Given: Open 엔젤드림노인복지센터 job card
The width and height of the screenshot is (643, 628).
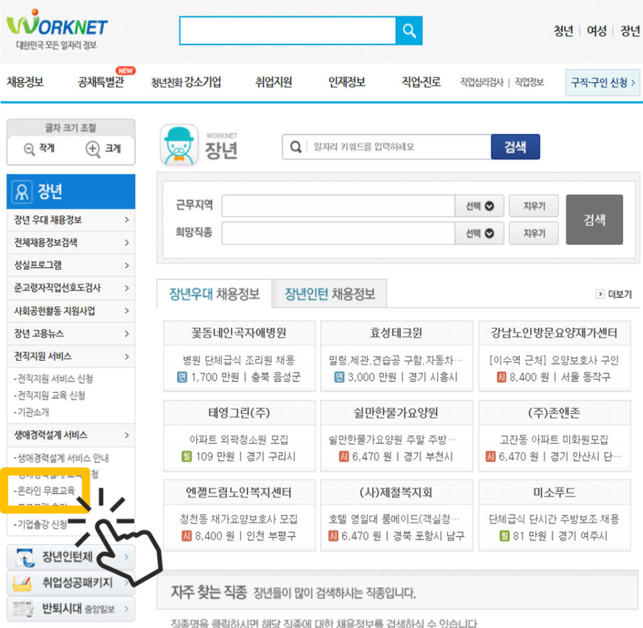Looking at the screenshot, I should [x=240, y=516].
